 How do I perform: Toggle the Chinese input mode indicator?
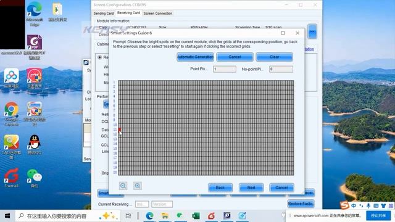354,205
